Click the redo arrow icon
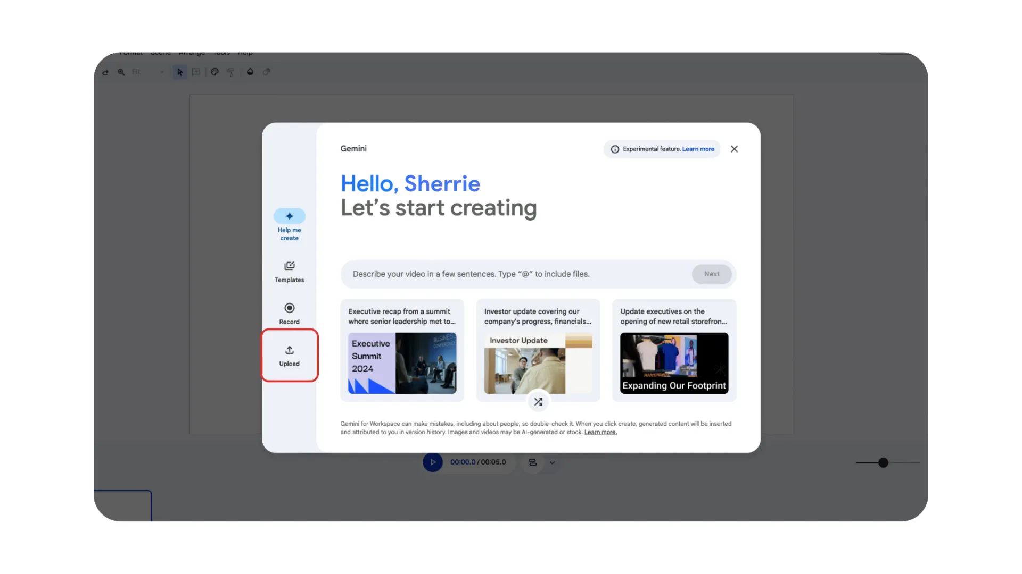 (x=104, y=72)
